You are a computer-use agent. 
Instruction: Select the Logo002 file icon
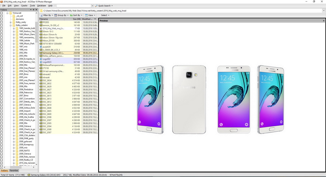pos(41,59)
